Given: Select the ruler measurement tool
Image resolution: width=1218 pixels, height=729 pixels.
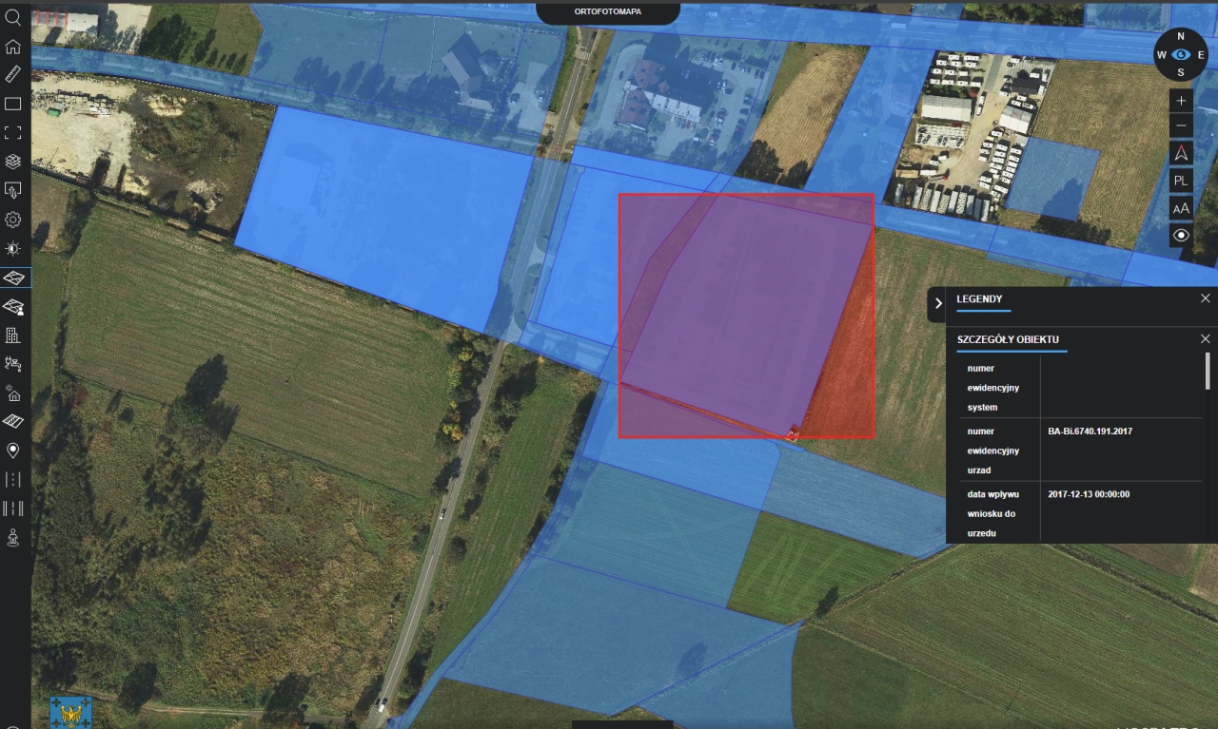Looking at the screenshot, I should (13, 74).
